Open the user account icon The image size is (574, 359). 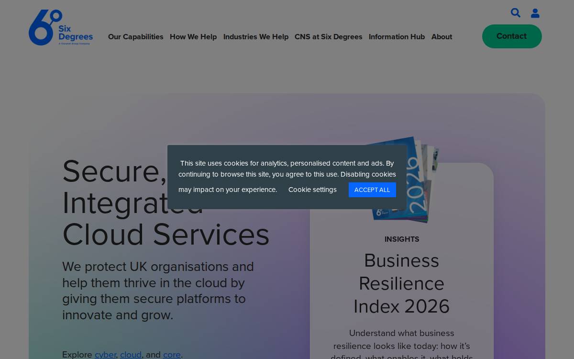pyautogui.click(x=535, y=13)
